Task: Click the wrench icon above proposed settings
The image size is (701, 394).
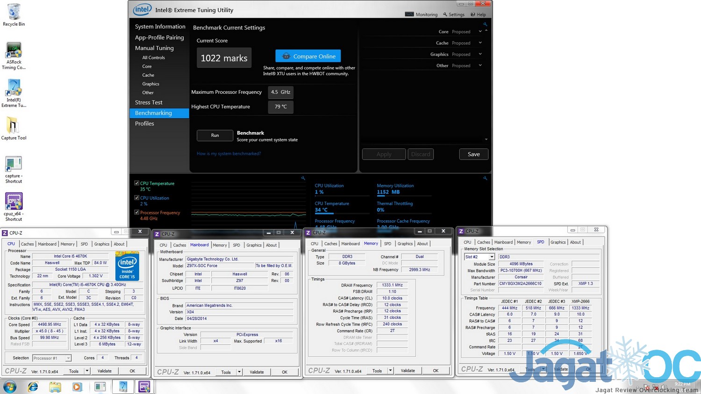Action: coord(485,24)
